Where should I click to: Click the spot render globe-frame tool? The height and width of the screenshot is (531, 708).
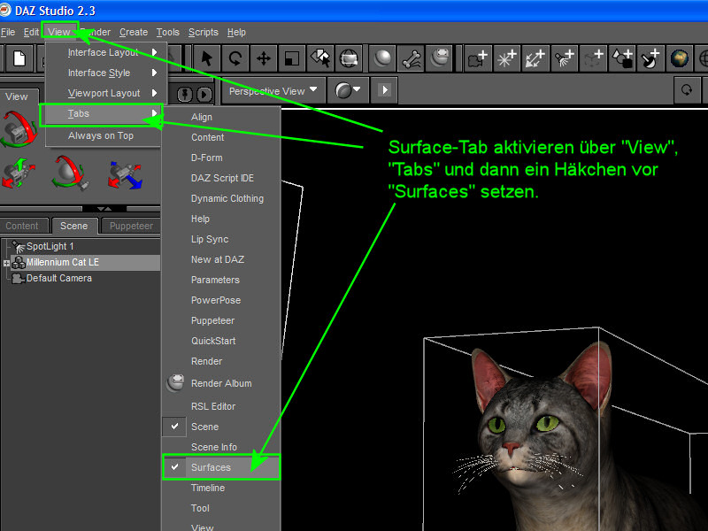click(349, 58)
